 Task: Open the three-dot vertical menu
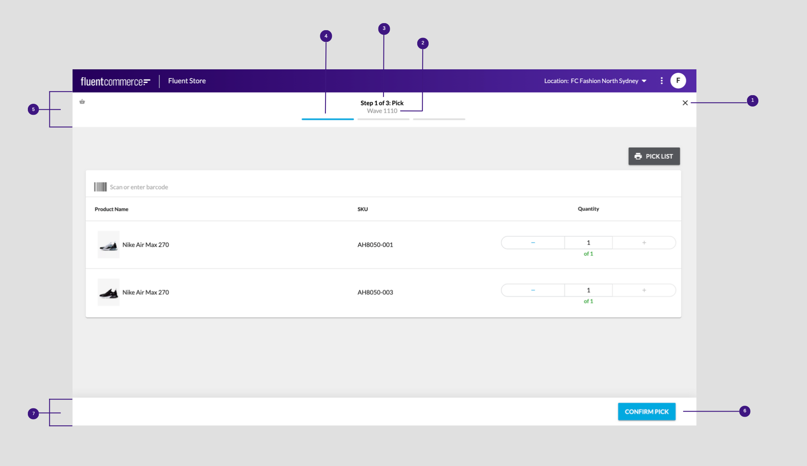(x=662, y=81)
